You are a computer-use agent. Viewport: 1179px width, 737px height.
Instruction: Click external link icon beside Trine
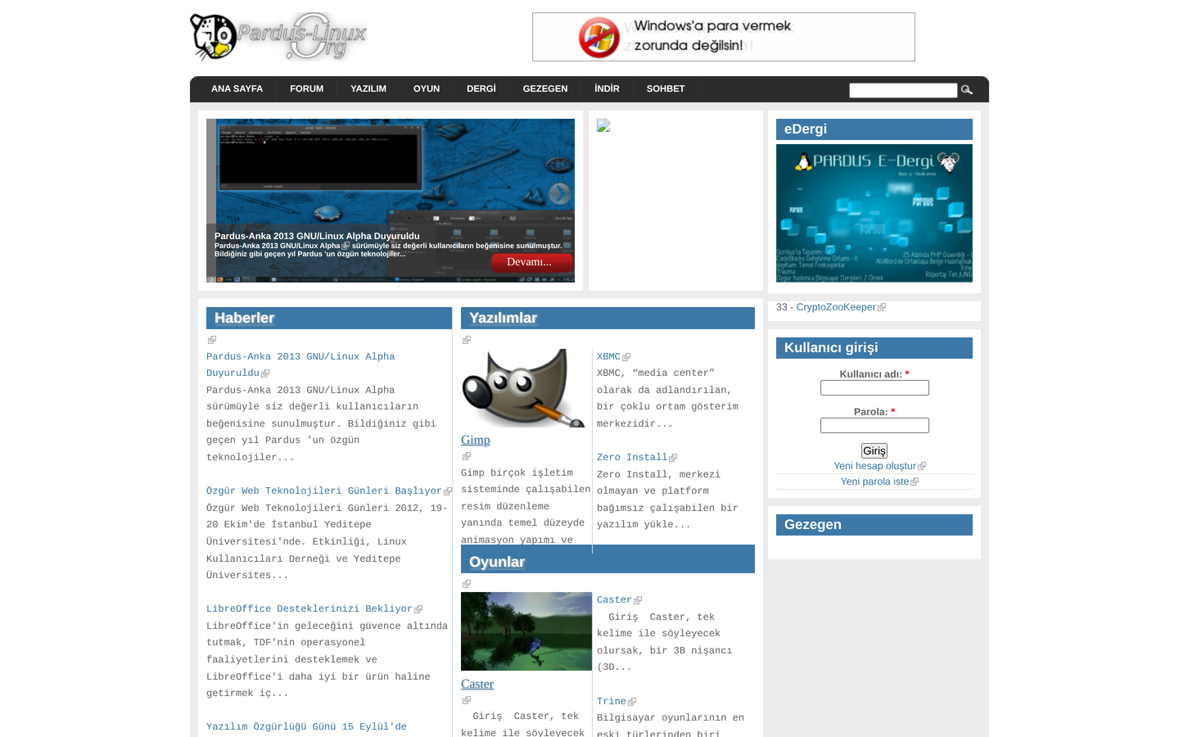tap(632, 702)
